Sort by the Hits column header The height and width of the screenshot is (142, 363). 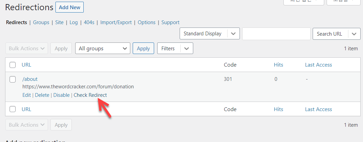pos(278,65)
